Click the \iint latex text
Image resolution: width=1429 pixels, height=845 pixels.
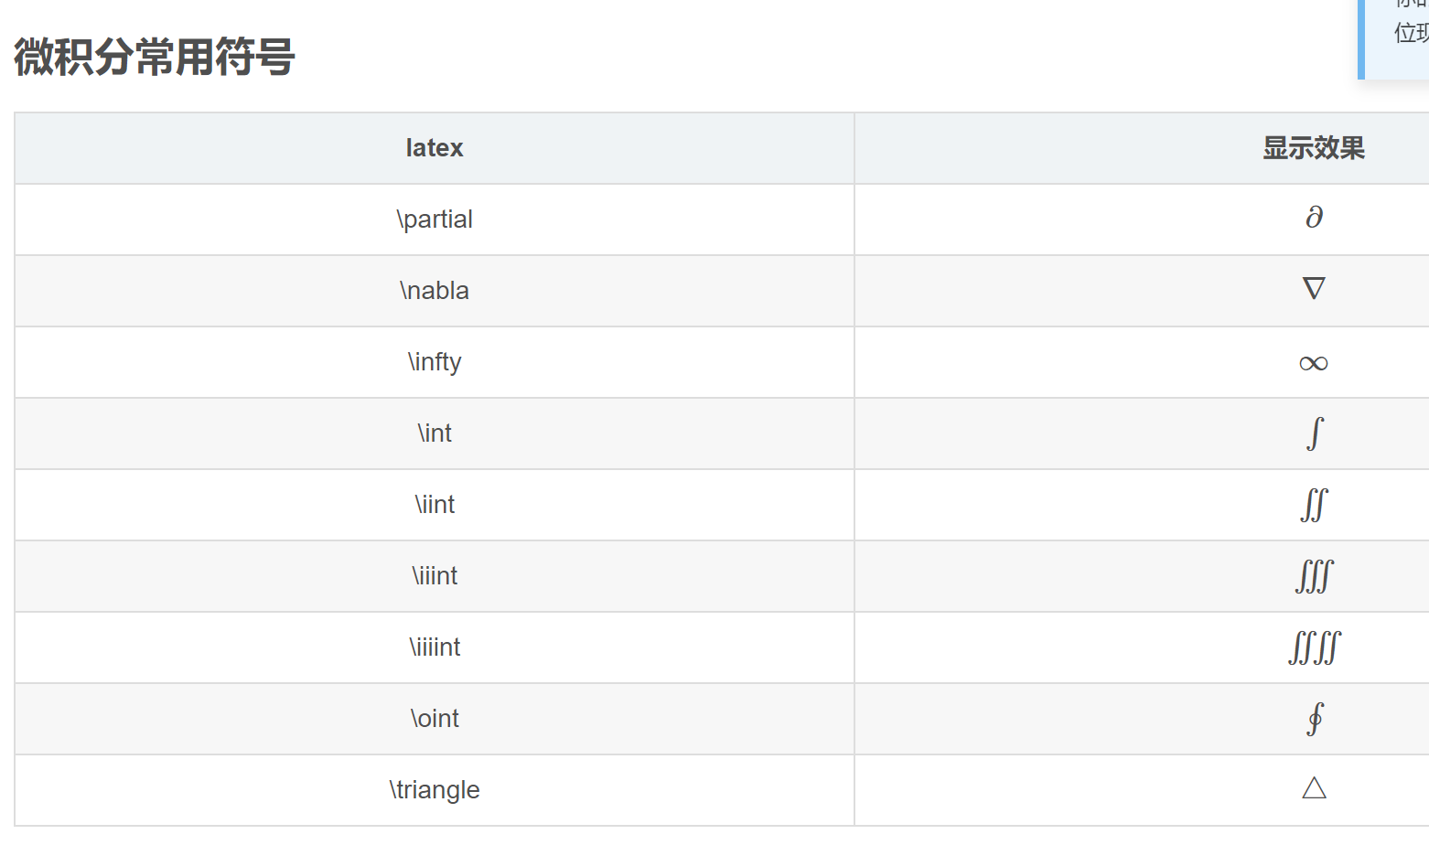tap(435, 505)
